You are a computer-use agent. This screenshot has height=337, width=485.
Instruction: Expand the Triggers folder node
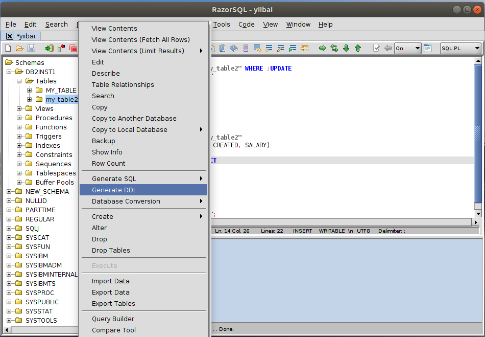click(19, 137)
